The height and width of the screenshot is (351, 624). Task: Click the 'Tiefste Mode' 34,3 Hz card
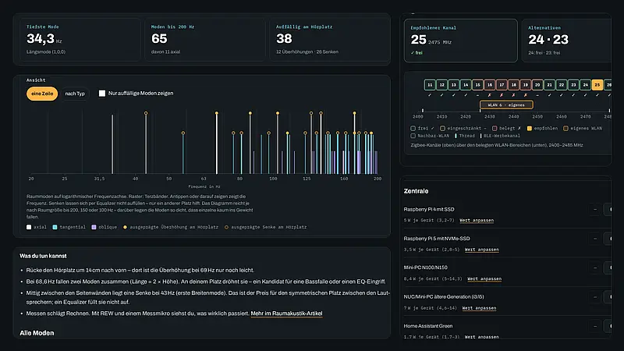[x=80, y=40]
